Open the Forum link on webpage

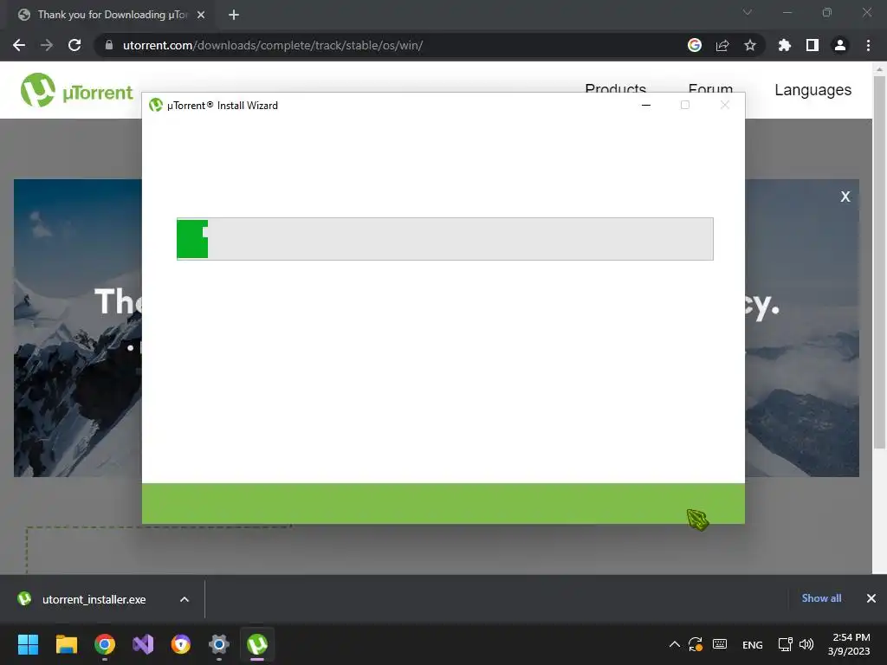click(x=710, y=88)
